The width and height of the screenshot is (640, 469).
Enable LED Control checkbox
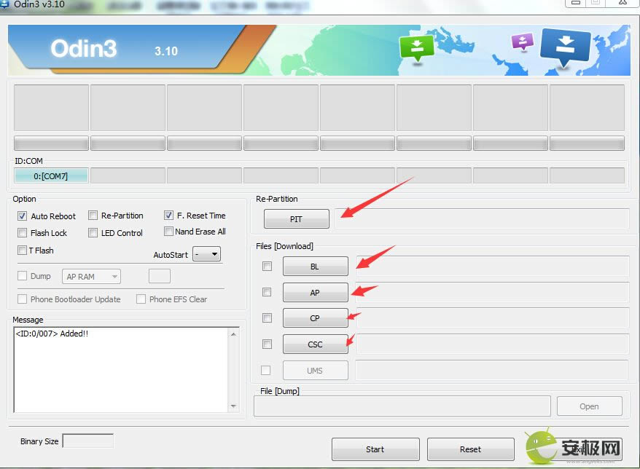93,233
